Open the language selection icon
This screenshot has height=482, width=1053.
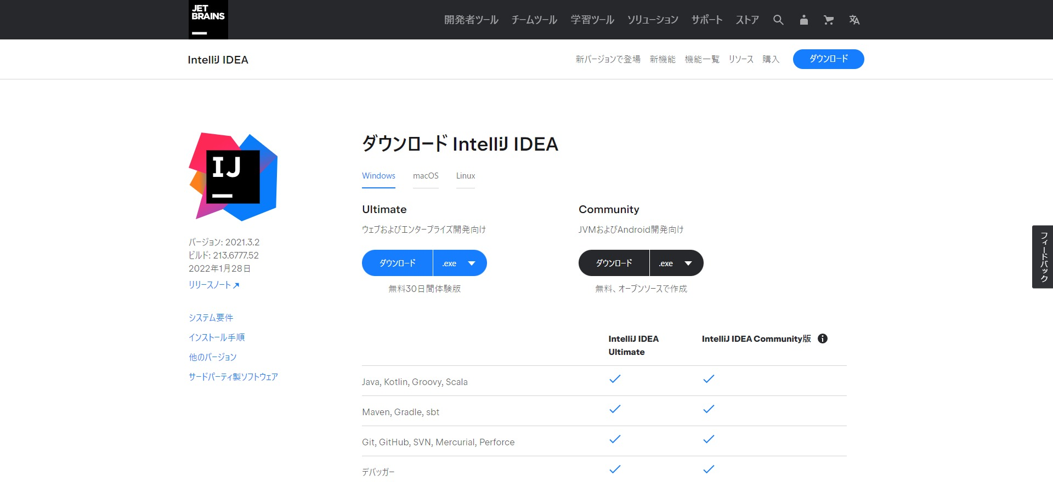pos(854,20)
